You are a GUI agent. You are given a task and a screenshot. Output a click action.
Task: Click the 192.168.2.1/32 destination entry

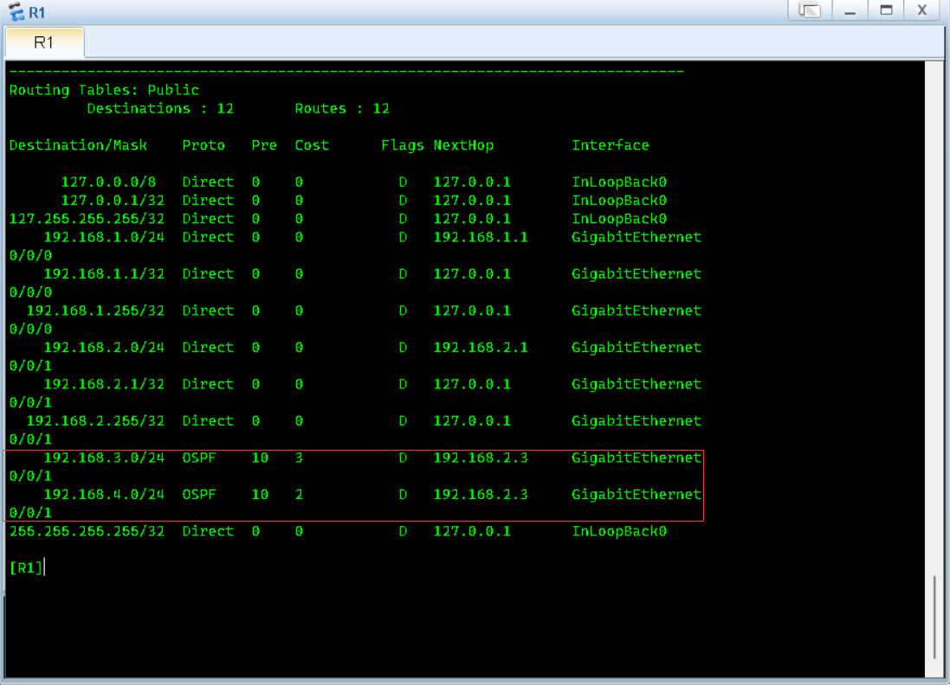pyautogui.click(x=104, y=384)
